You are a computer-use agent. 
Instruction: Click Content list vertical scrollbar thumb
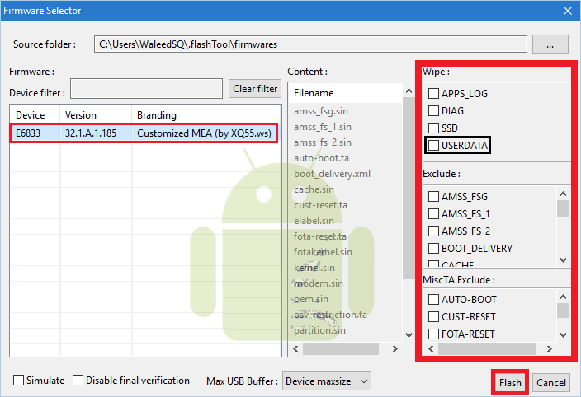coord(409,189)
